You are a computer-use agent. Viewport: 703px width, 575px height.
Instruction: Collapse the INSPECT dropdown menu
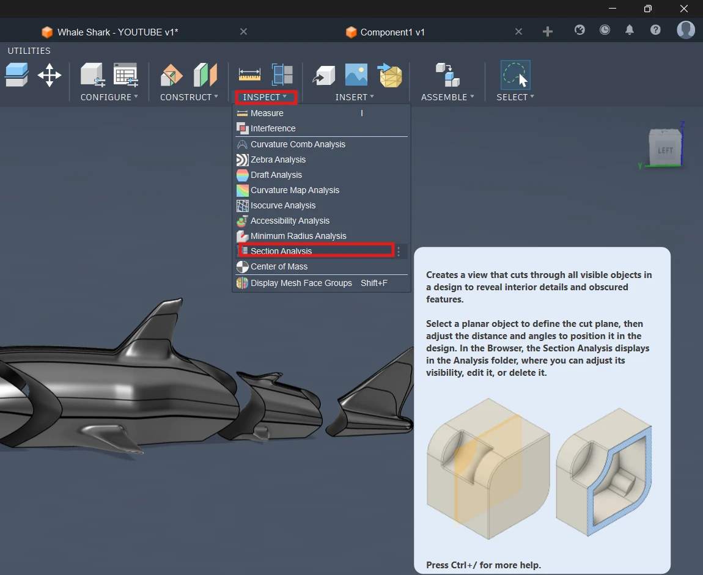(265, 97)
